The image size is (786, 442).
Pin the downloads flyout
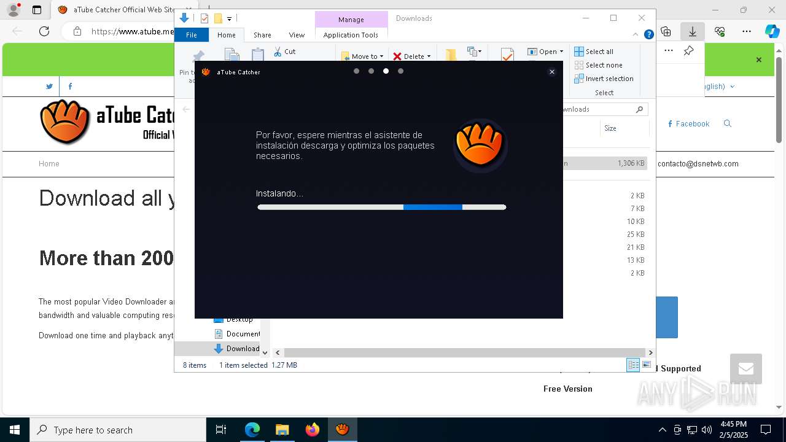[689, 51]
